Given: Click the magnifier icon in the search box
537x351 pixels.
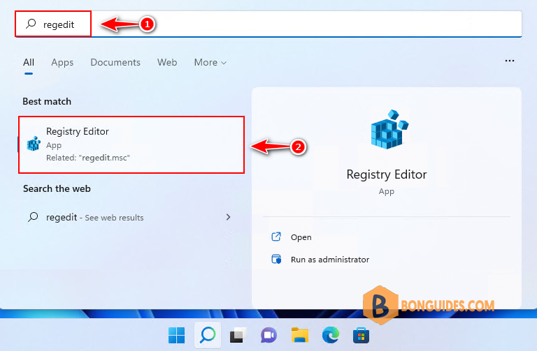Looking at the screenshot, I should pos(31,24).
